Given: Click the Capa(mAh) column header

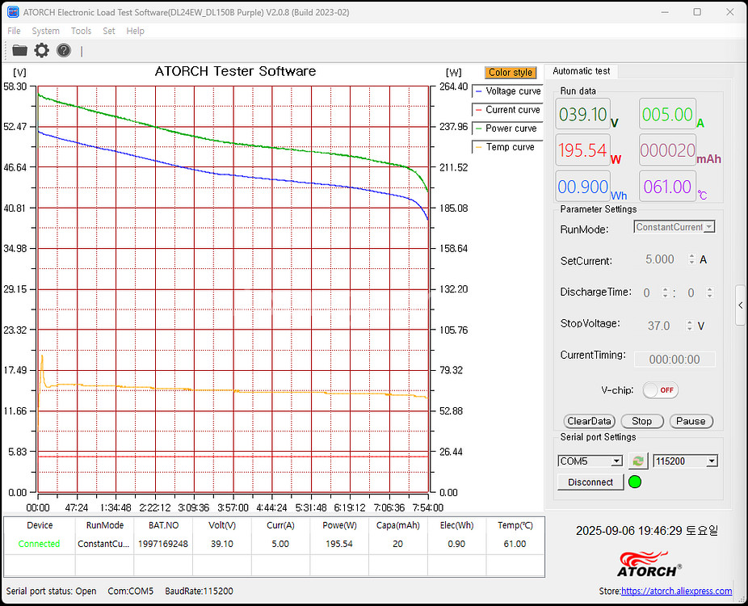Looking at the screenshot, I should [x=398, y=525].
